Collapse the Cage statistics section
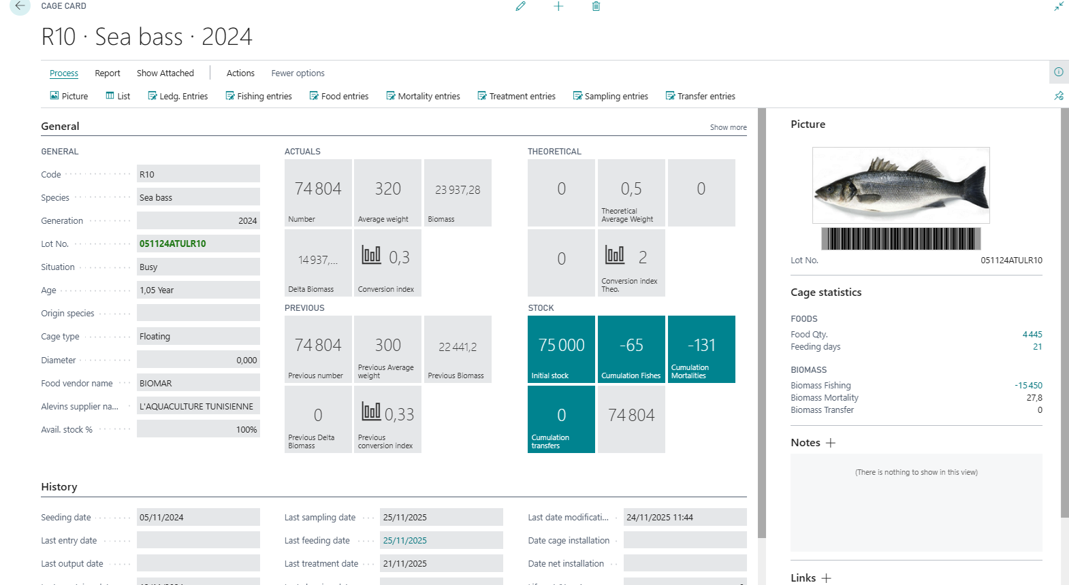Image resolution: width=1069 pixels, height=585 pixels. pos(826,292)
